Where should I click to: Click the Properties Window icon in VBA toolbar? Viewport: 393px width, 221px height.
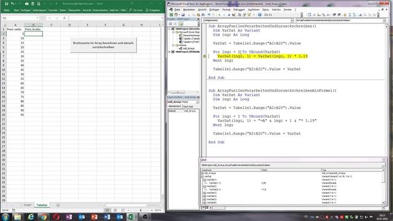pyautogui.click(x=244, y=15)
